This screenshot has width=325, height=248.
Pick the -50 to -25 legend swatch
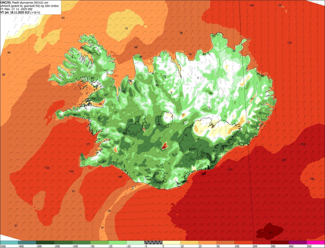coord(99,242)
